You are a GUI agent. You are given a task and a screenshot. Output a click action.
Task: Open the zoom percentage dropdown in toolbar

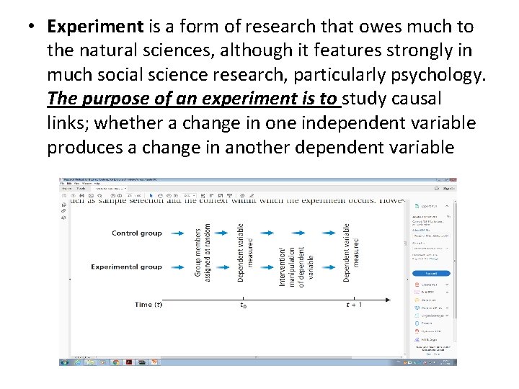190,196
